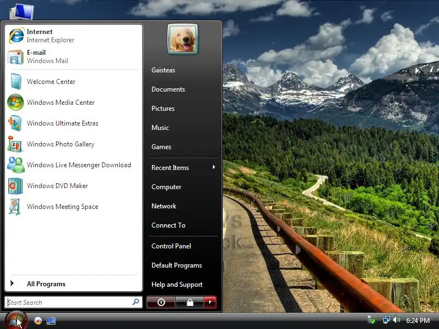Image resolution: width=439 pixels, height=329 pixels.
Task: Click the 'Internet Explorer' text label
Action: click(50, 40)
